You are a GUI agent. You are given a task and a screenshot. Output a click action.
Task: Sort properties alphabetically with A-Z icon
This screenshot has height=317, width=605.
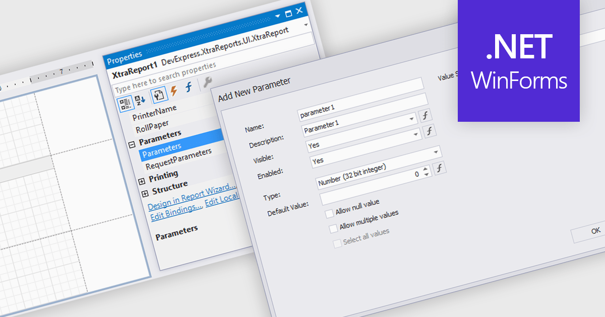coord(141,100)
